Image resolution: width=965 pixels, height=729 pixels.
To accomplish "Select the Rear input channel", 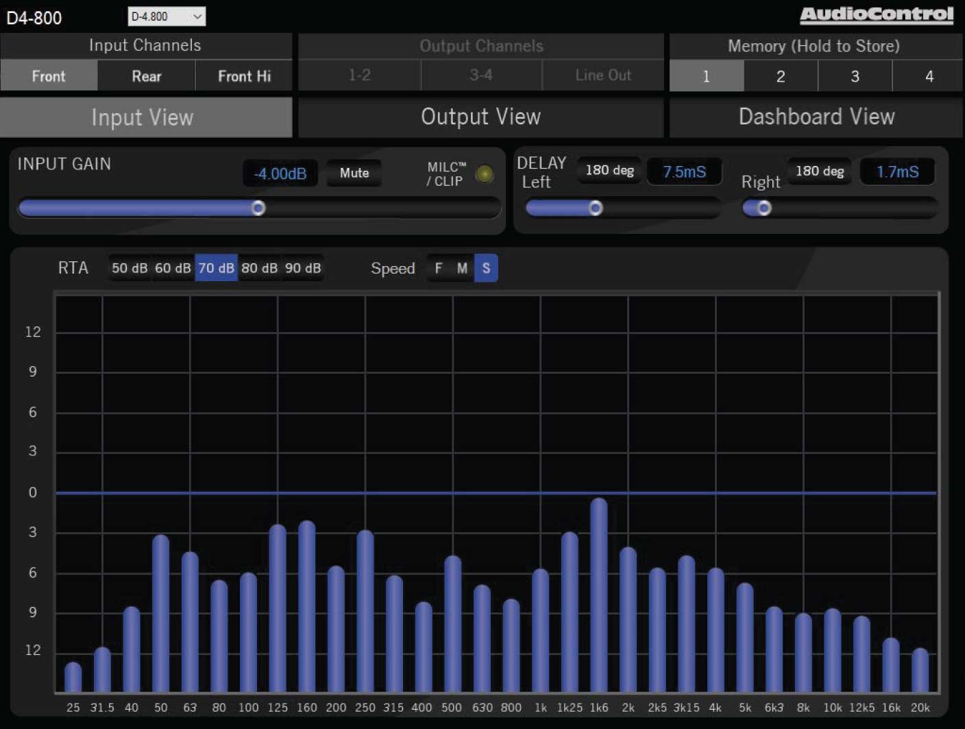I will click(146, 75).
